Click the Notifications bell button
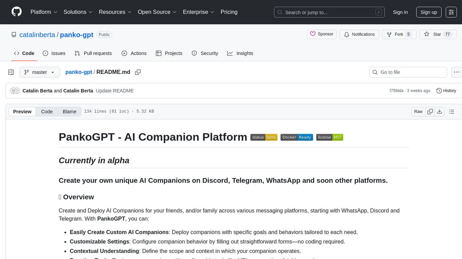 point(359,34)
